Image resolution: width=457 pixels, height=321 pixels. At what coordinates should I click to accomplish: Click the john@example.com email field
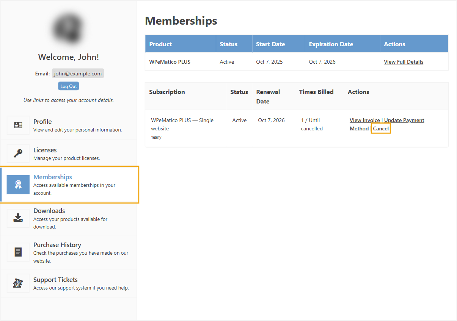pyautogui.click(x=78, y=74)
